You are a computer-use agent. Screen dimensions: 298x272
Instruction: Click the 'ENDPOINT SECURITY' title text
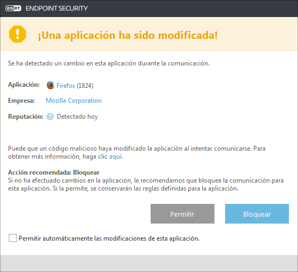(56, 9)
